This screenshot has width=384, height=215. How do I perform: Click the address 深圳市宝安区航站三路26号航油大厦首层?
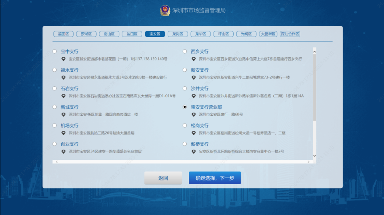[102, 133]
